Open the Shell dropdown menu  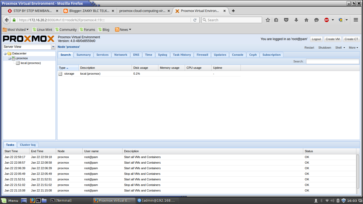[x=340, y=48]
